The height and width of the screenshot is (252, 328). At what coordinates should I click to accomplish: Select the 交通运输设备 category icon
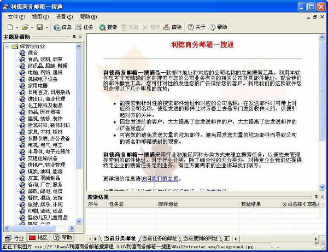click(x=22, y=158)
